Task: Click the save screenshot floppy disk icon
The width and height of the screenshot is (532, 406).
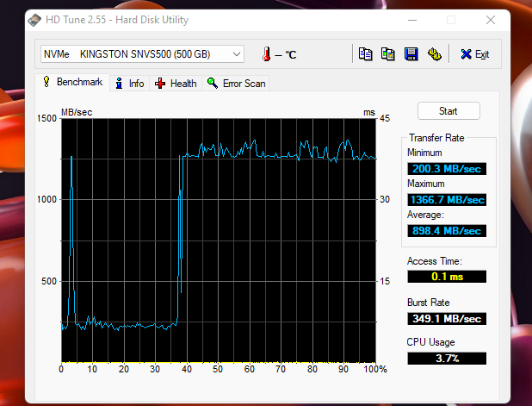Action: click(x=411, y=54)
